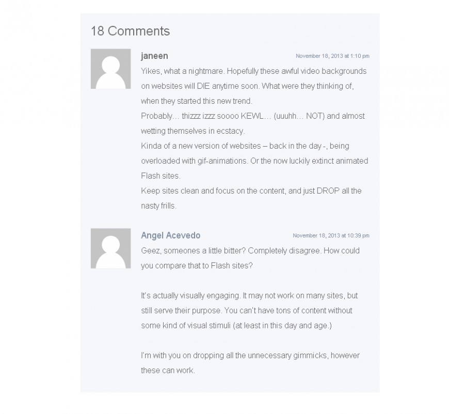Click the 'Flash sites.' line in janeen's comment
449x414 pixels.
(161, 176)
